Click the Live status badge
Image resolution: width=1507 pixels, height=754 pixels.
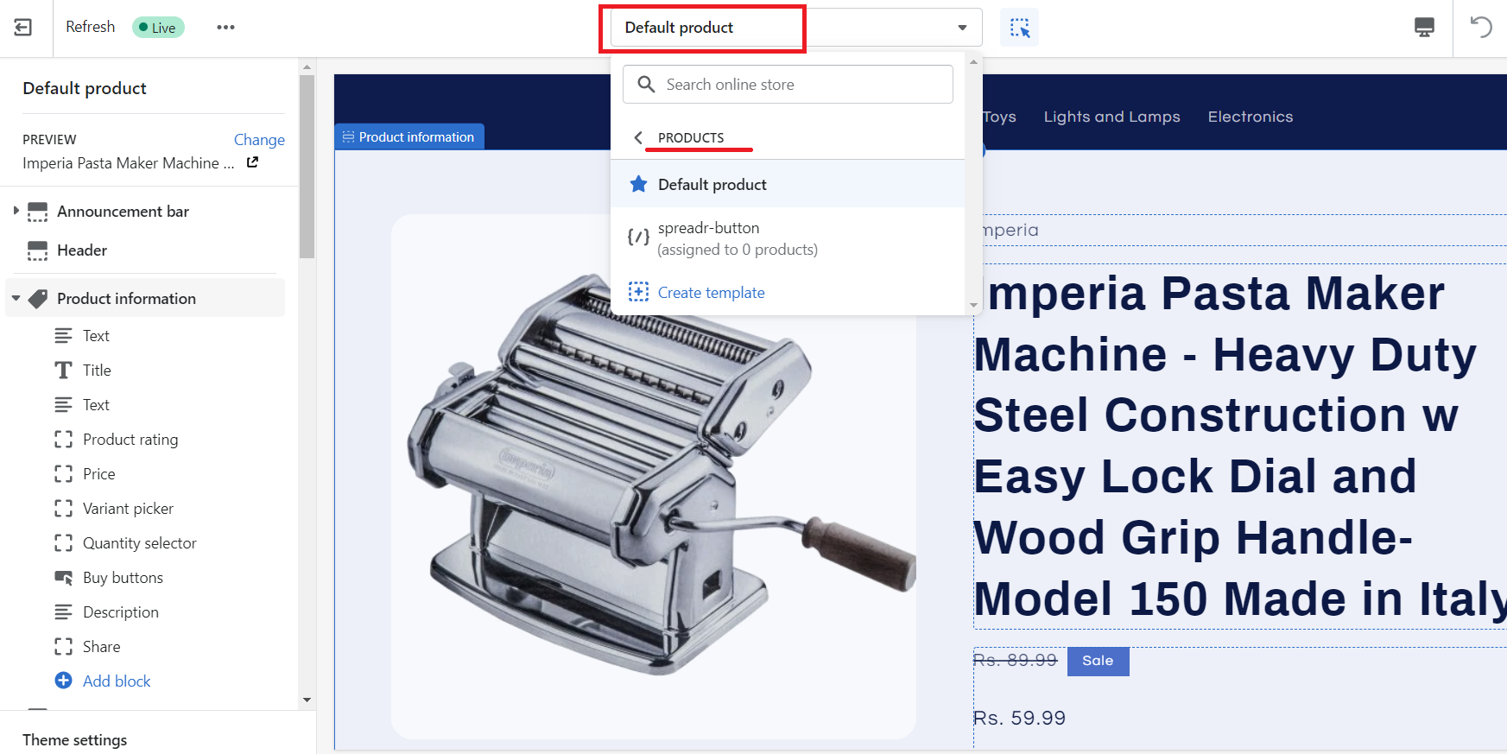coord(158,28)
